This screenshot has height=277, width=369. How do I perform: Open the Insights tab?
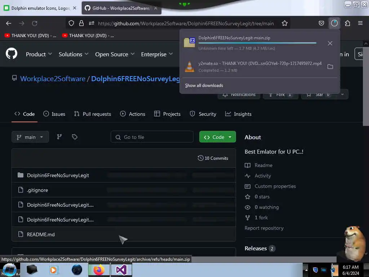tap(238, 114)
